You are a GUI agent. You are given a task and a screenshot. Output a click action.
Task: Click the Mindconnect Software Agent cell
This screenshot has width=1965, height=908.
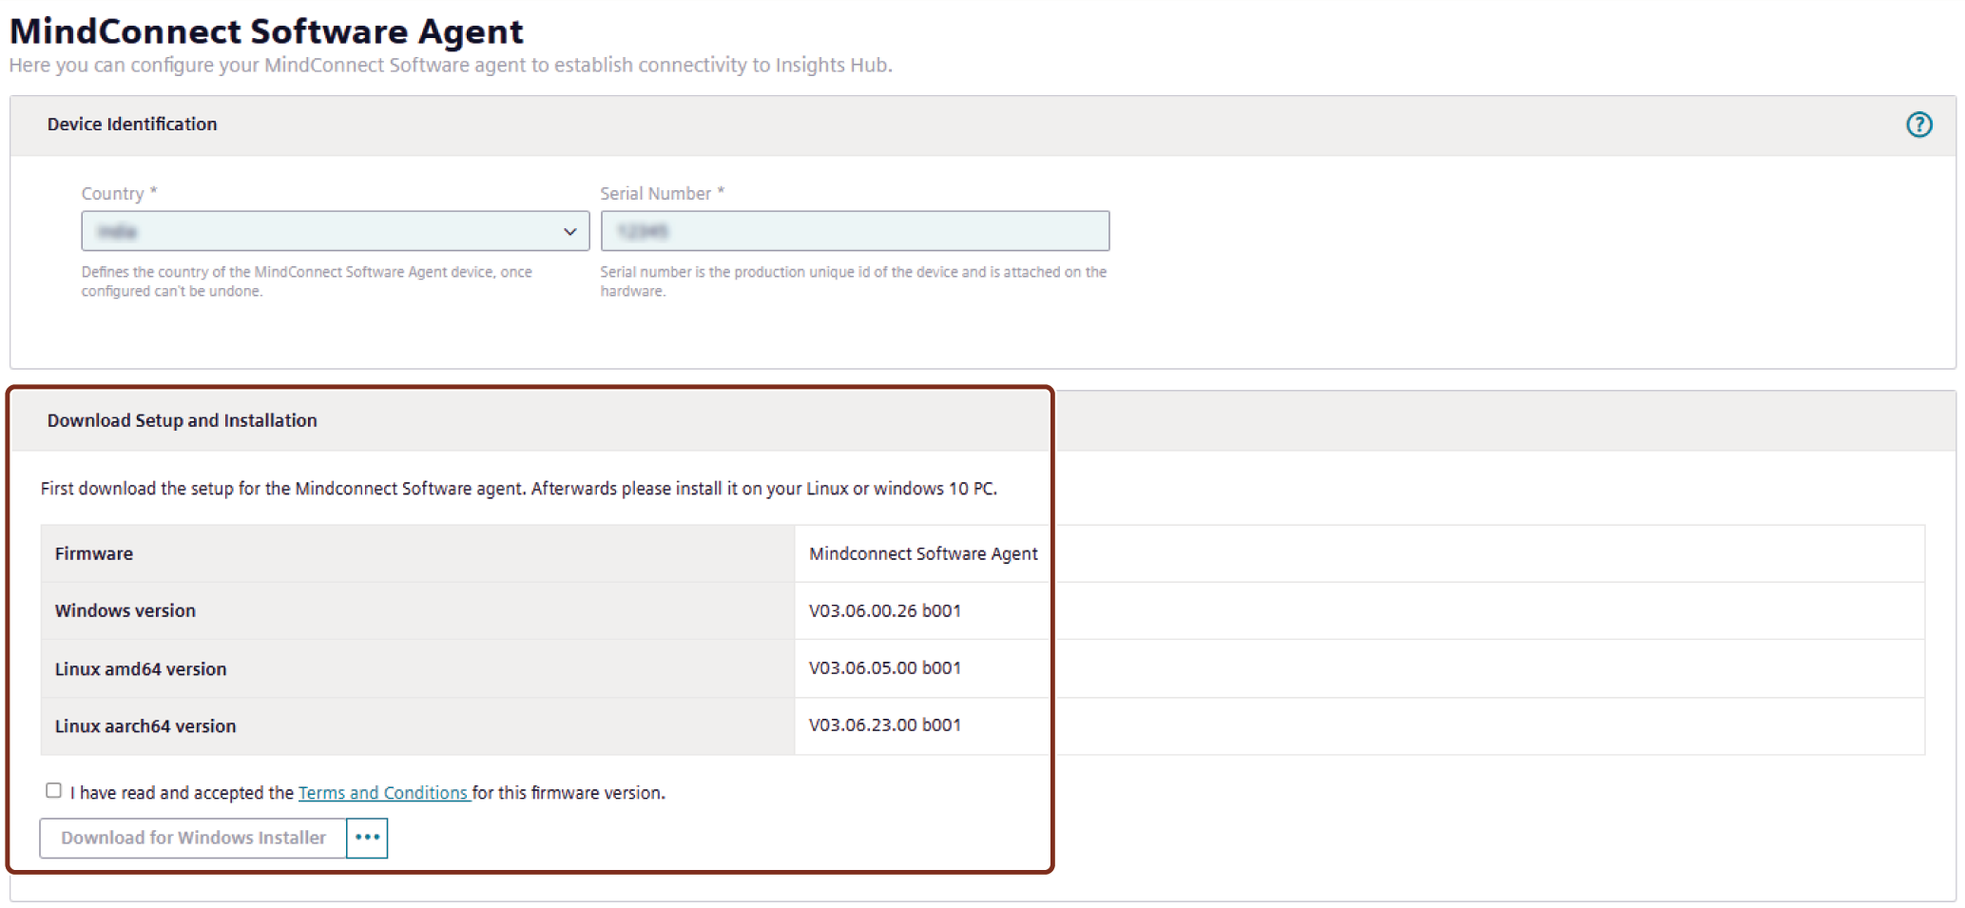click(923, 553)
